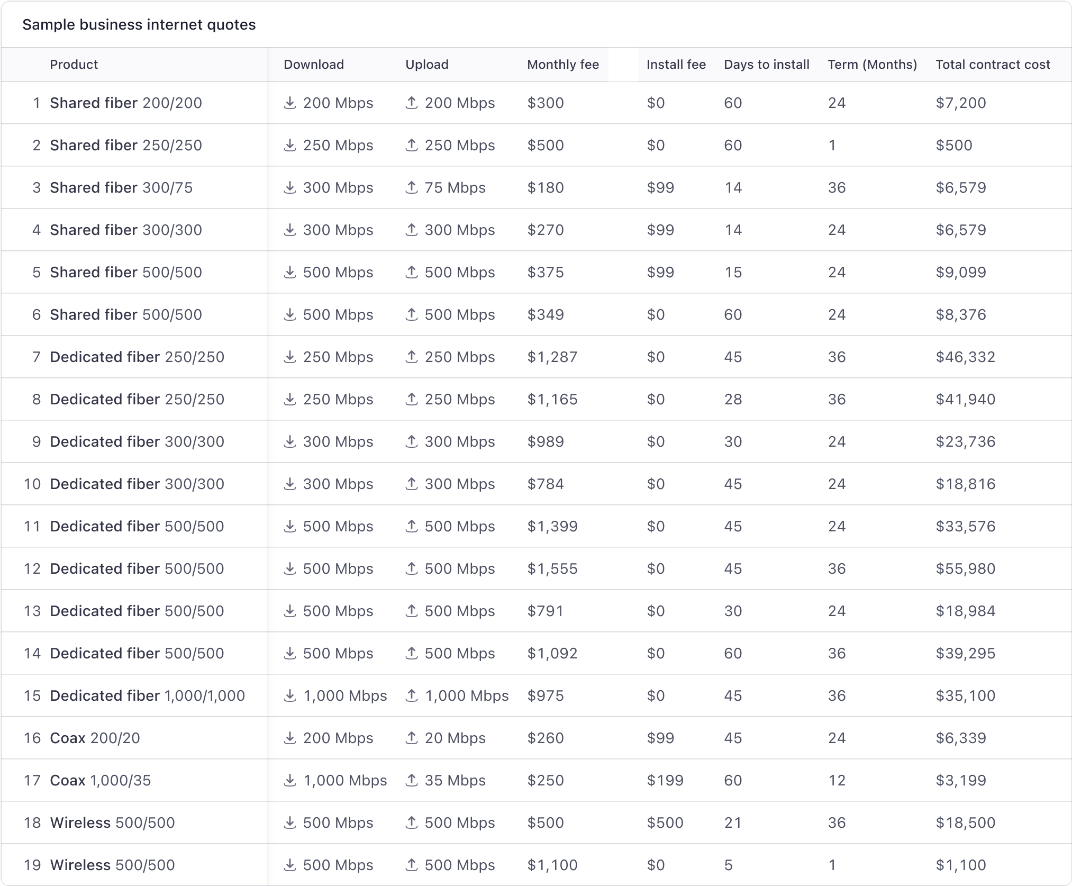
Task: Click the Sample business internet quotes title
Action: click(139, 24)
